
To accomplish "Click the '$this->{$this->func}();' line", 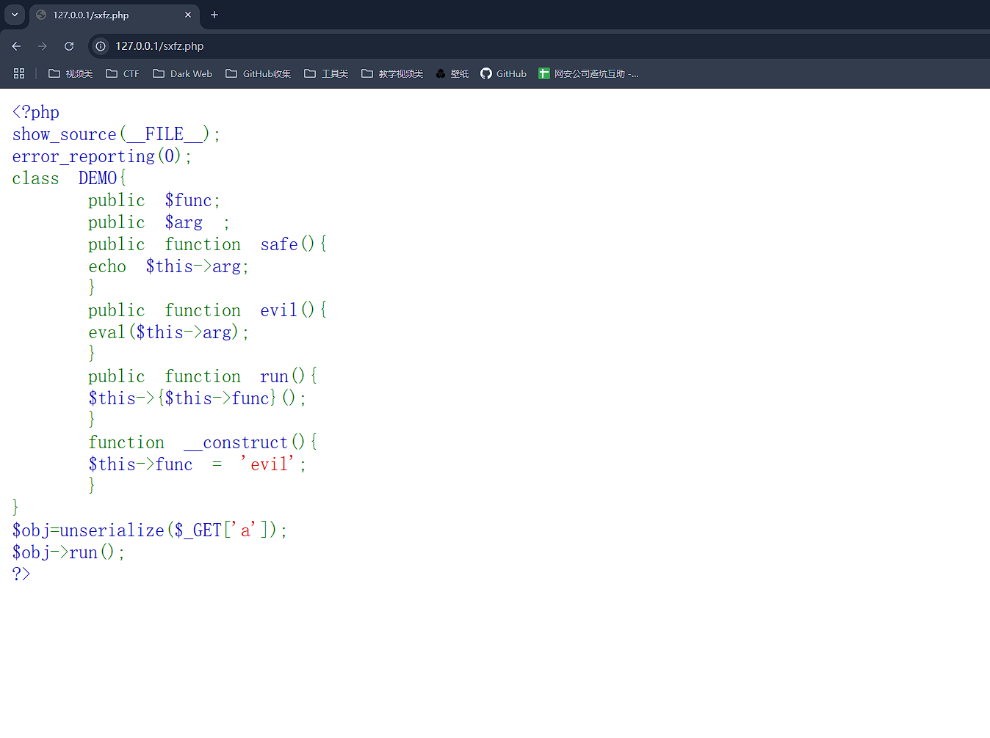I will pos(198,398).
